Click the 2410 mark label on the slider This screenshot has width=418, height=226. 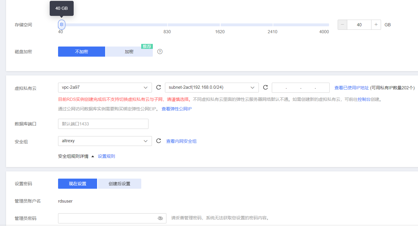point(272,32)
